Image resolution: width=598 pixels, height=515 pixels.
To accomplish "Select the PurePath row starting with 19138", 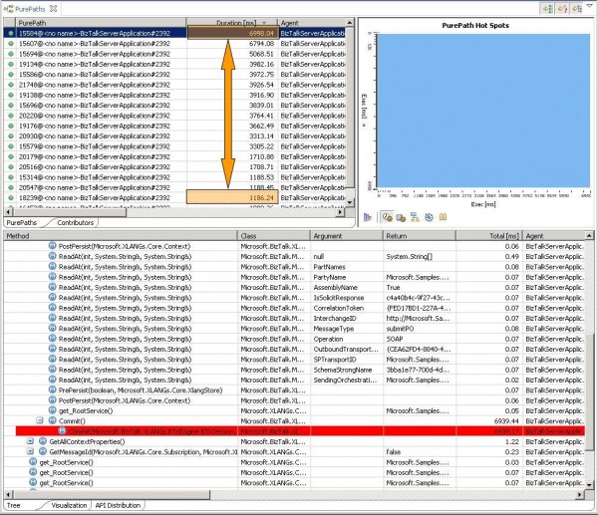I will (x=174, y=96).
